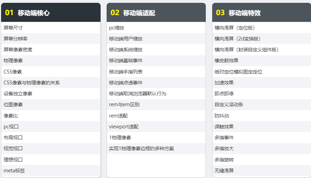Click the '02 移动端适配' card header
This screenshot has height=178, width=311.
pyautogui.click(x=156, y=12)
